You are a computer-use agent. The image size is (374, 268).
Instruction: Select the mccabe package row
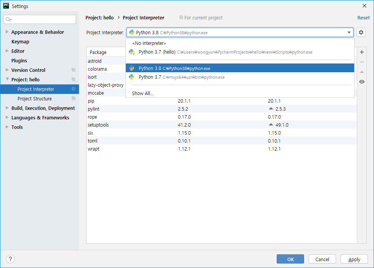click(x=106, y=93)
